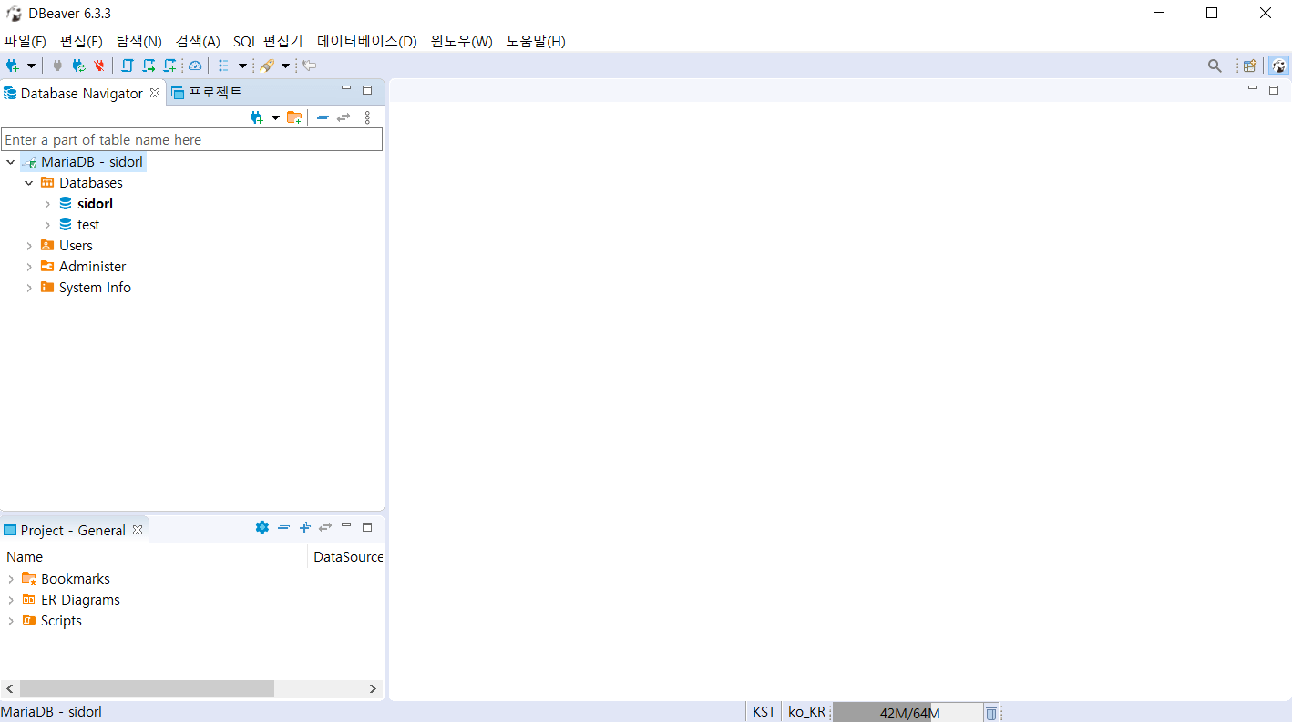The width and height of the screenshot is (1292, 722).
Task: Click the New SQL script icon with plus
Action: click(169, 66)
